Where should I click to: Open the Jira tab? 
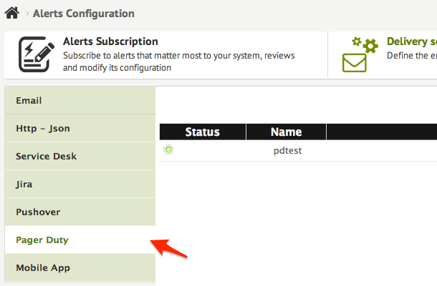[24, 184]
